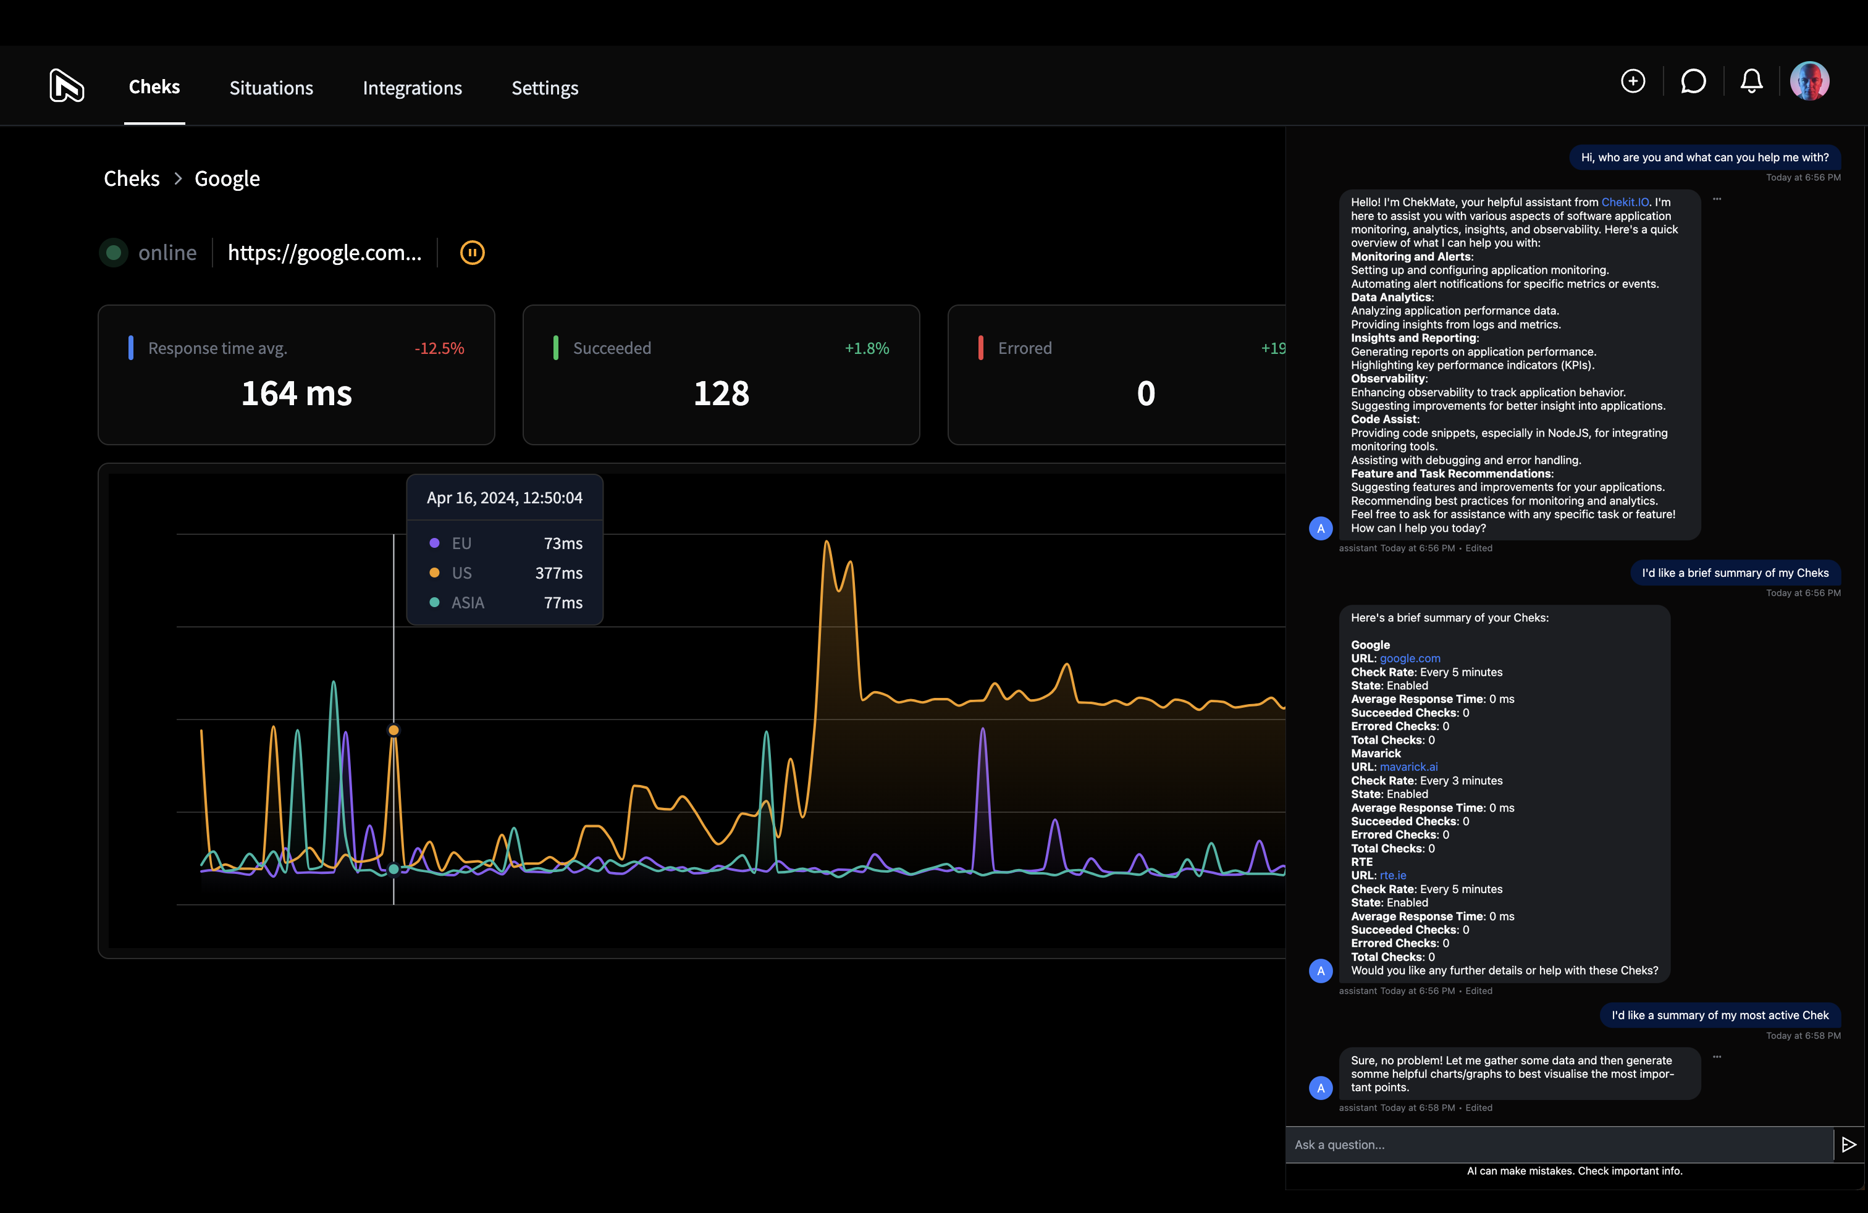Send the chat question arrow
The image size is (1868, 1213).
(1849, 1144)
